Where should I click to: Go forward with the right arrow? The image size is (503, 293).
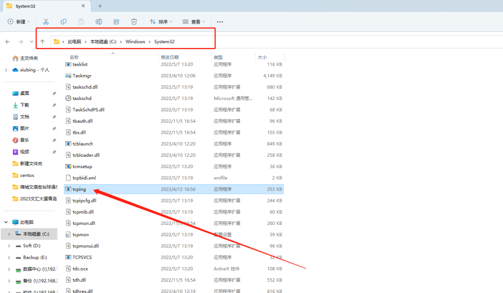(x=21, y=42)
